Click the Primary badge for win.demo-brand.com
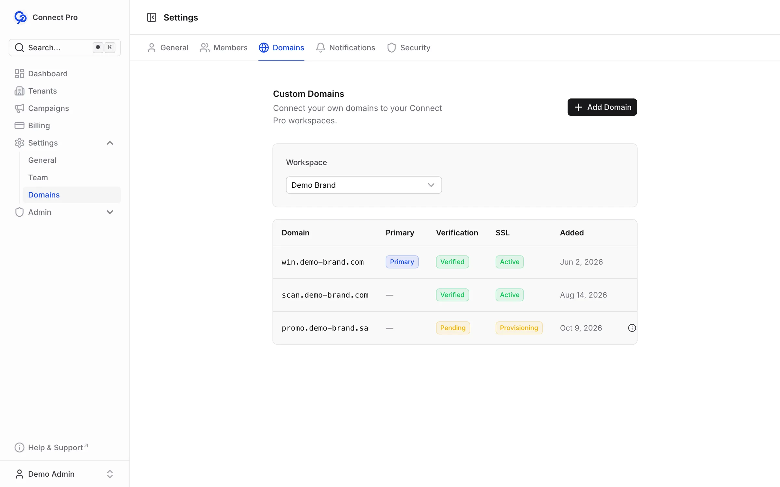 click(x=402, y=262)
